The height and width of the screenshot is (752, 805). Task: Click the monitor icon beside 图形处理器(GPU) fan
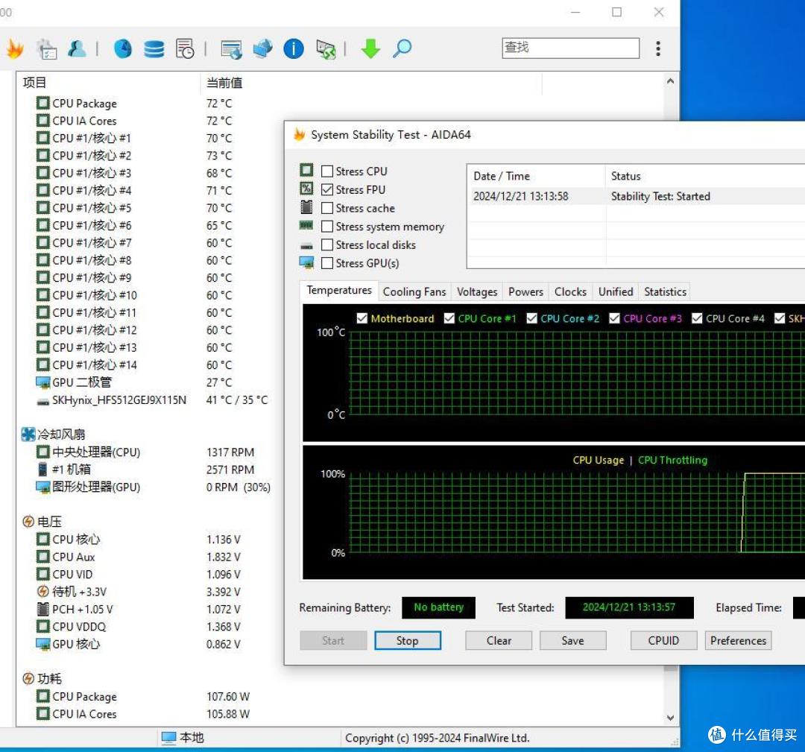click(x=42, y=487)
